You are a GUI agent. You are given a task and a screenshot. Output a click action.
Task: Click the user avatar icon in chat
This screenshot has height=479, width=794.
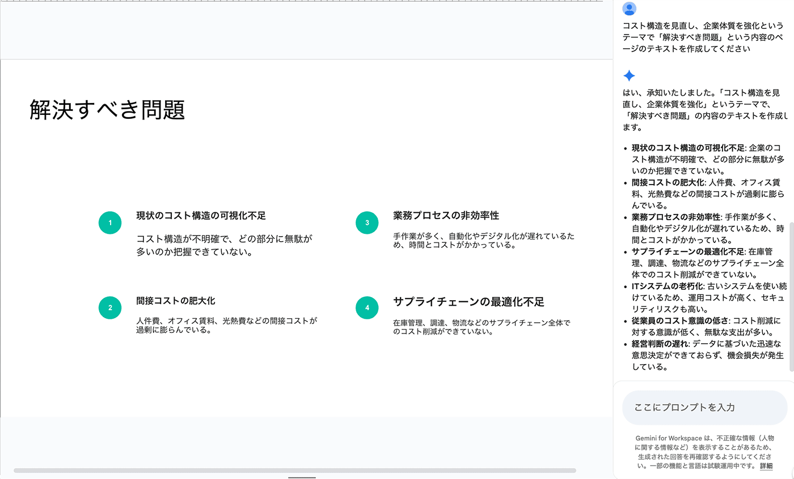click(x=629, y=8)
